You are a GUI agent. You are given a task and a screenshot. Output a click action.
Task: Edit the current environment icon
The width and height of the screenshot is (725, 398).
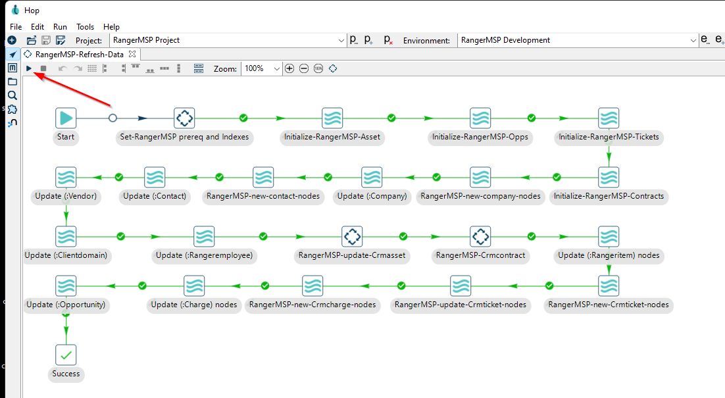coord(704,39)
